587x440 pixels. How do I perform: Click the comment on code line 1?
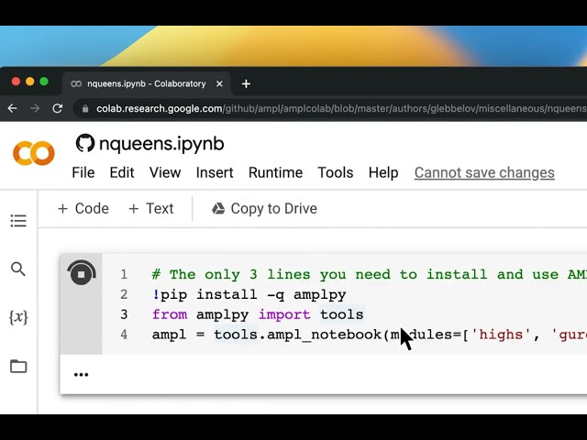click(369, 274)
